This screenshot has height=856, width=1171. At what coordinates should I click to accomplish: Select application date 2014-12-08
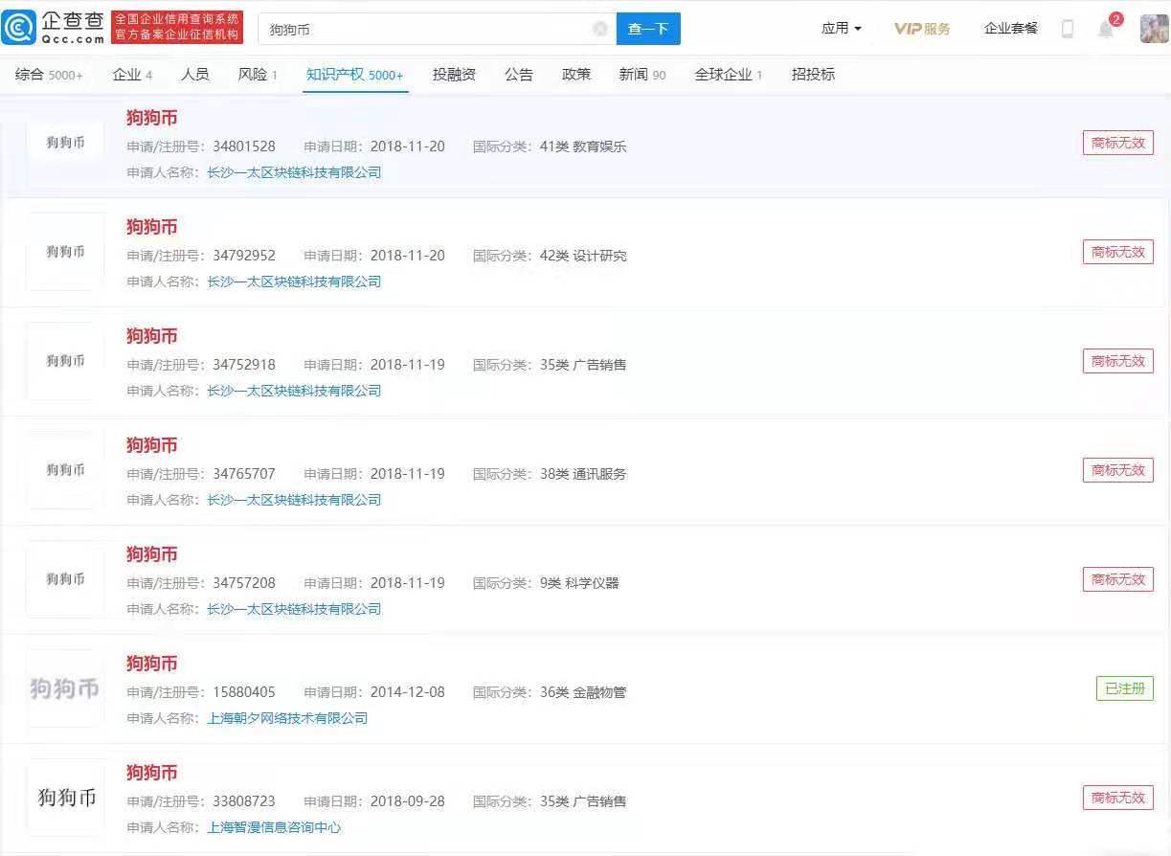pos(408,692)
